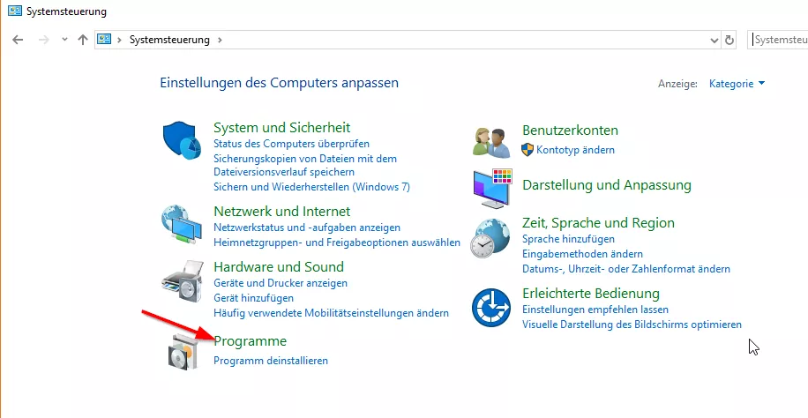The height and width of the screenshot is (418, 808).
Task: Open the Programme disc box icon
Action: coord(183,352)
